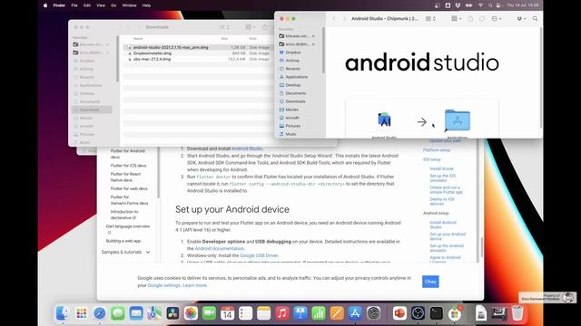Open the Finder menu
Viewport: 581px width, 326px height.
[x=59, y=5]
